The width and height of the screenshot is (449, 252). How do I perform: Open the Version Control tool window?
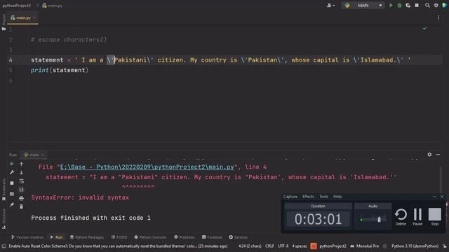tap(27, 237)
